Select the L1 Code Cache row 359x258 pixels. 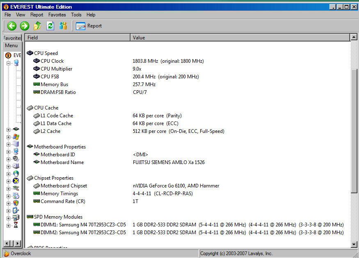coord(187,116)
